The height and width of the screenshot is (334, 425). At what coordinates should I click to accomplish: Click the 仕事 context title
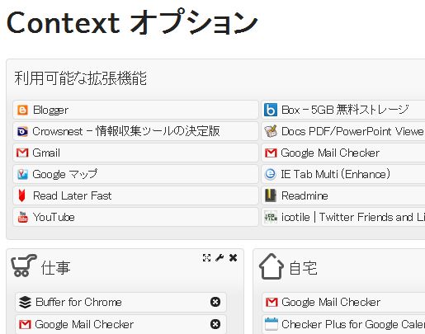(55, 268)
